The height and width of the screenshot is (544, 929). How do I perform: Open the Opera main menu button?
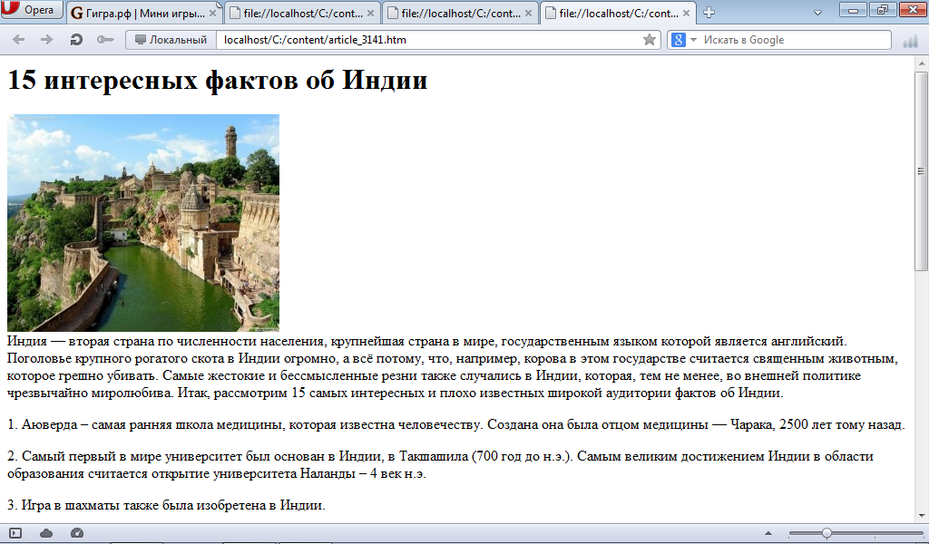click(33, 10)
